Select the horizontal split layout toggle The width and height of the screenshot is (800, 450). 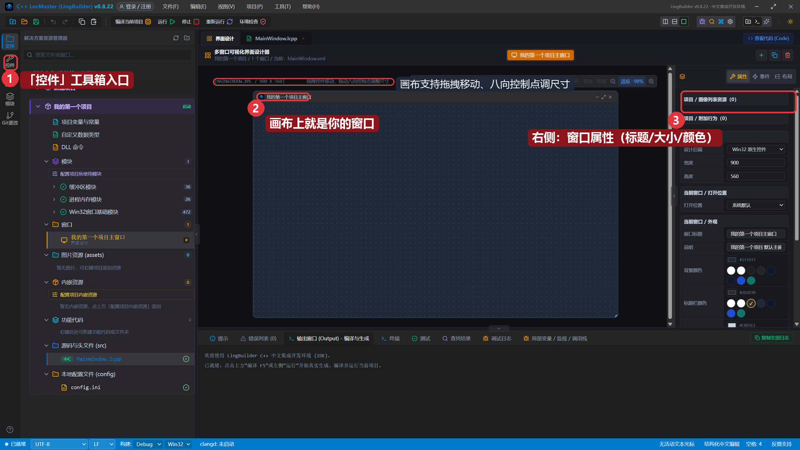point(675,22)
